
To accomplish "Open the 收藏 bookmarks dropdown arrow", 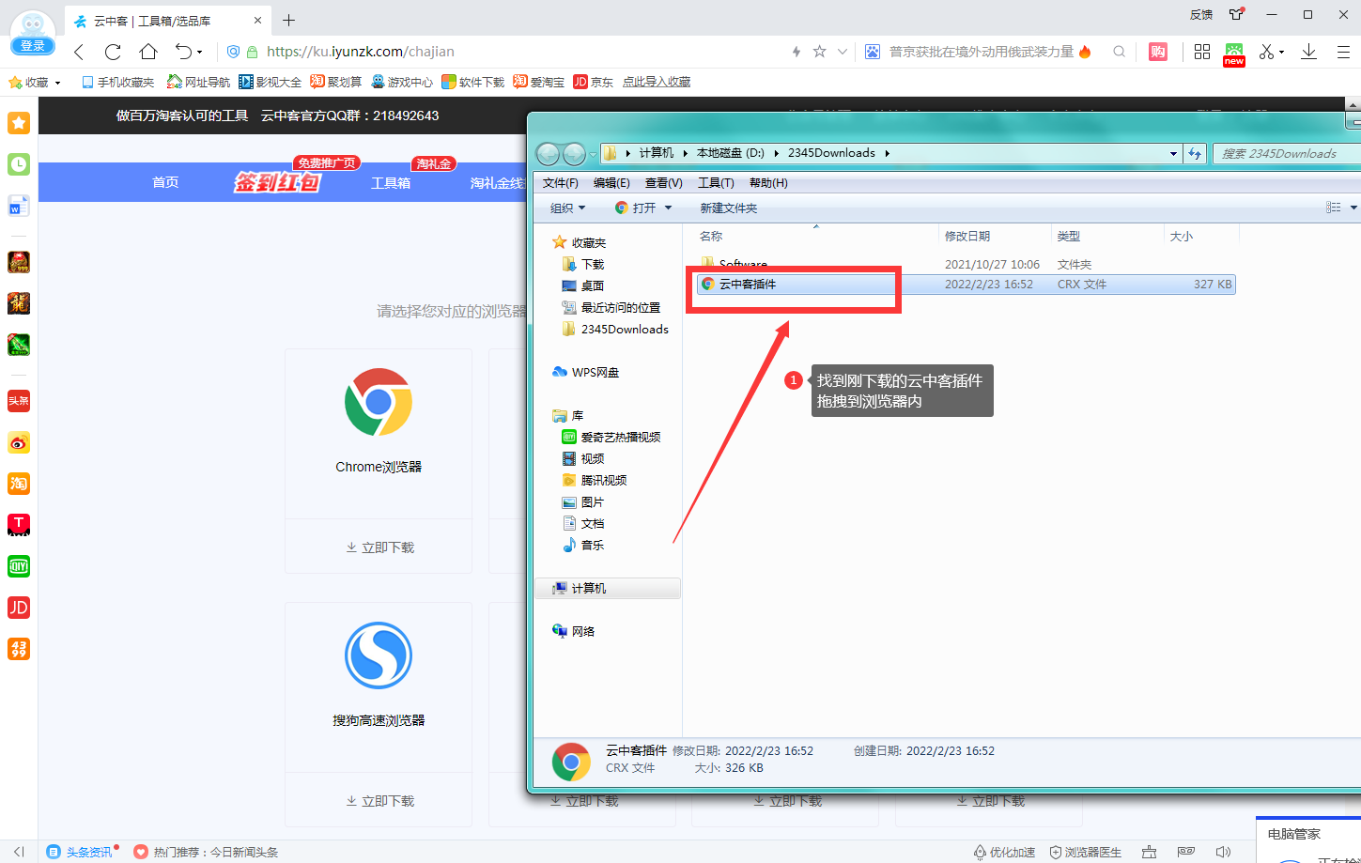I will coord(58,83).
